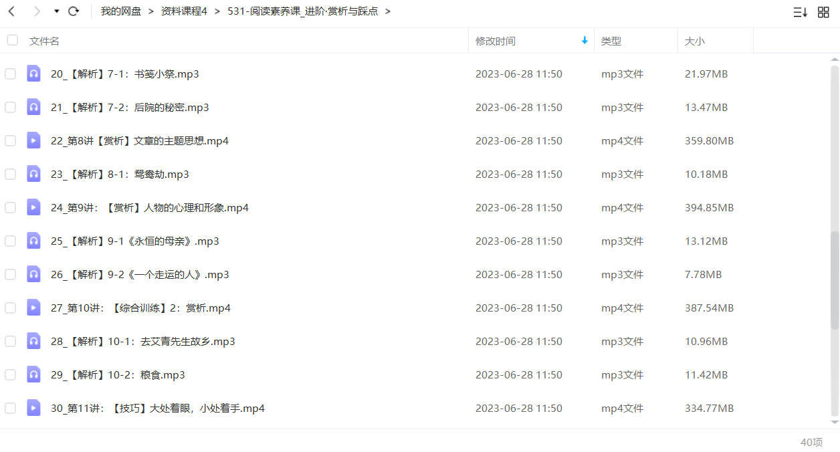Image resolution: width=840 pixels, height=452 pixels.
Task: Click the headphone icon for 鸳鸯劫.mp3
Action: [33, 174]
